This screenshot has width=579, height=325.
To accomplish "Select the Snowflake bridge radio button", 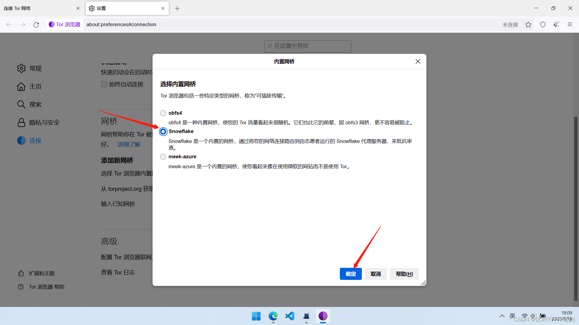I will tap(163, 132).
